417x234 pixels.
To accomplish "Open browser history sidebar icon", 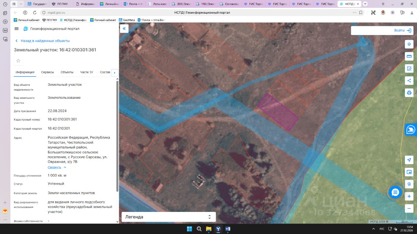I will pyautogui.click(x=5, y=4).
